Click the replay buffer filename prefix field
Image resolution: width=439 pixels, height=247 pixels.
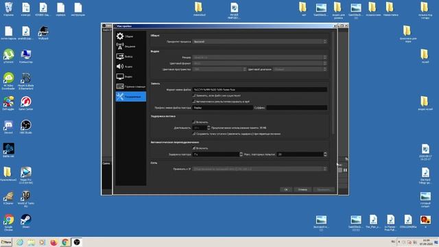point(222,108)
